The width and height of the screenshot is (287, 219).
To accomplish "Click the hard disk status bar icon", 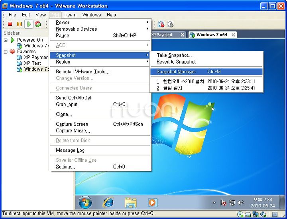I will pos(248,214).
